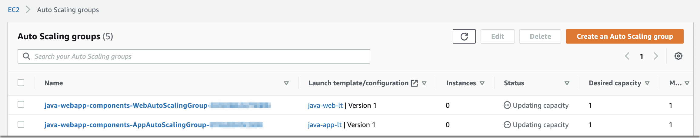The image size is (700, 138).
Task: Navigate to EC2 breadcrumb
Action: pyautogui.click(x=14, y=10)
